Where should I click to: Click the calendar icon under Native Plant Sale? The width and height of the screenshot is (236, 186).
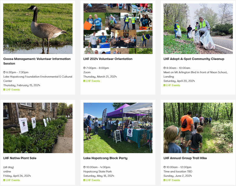click(x=4, y=180)
